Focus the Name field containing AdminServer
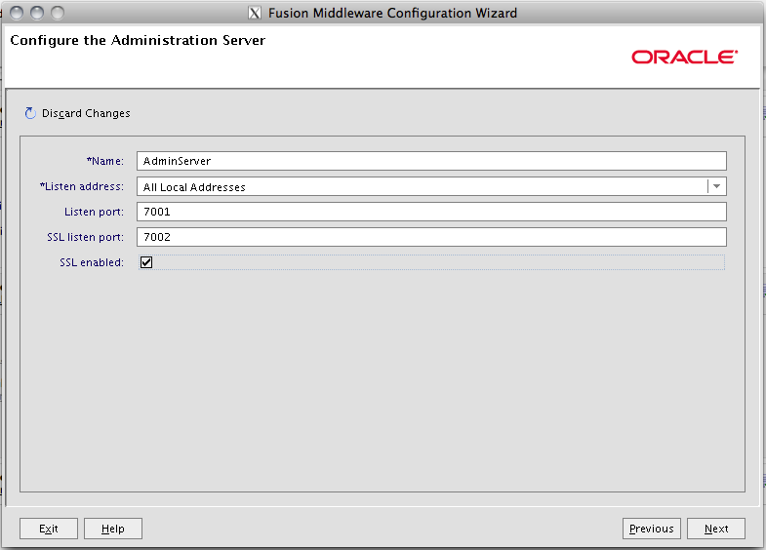Screen dimensions: 766x550 431,161
